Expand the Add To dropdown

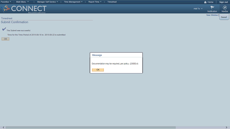198,9
